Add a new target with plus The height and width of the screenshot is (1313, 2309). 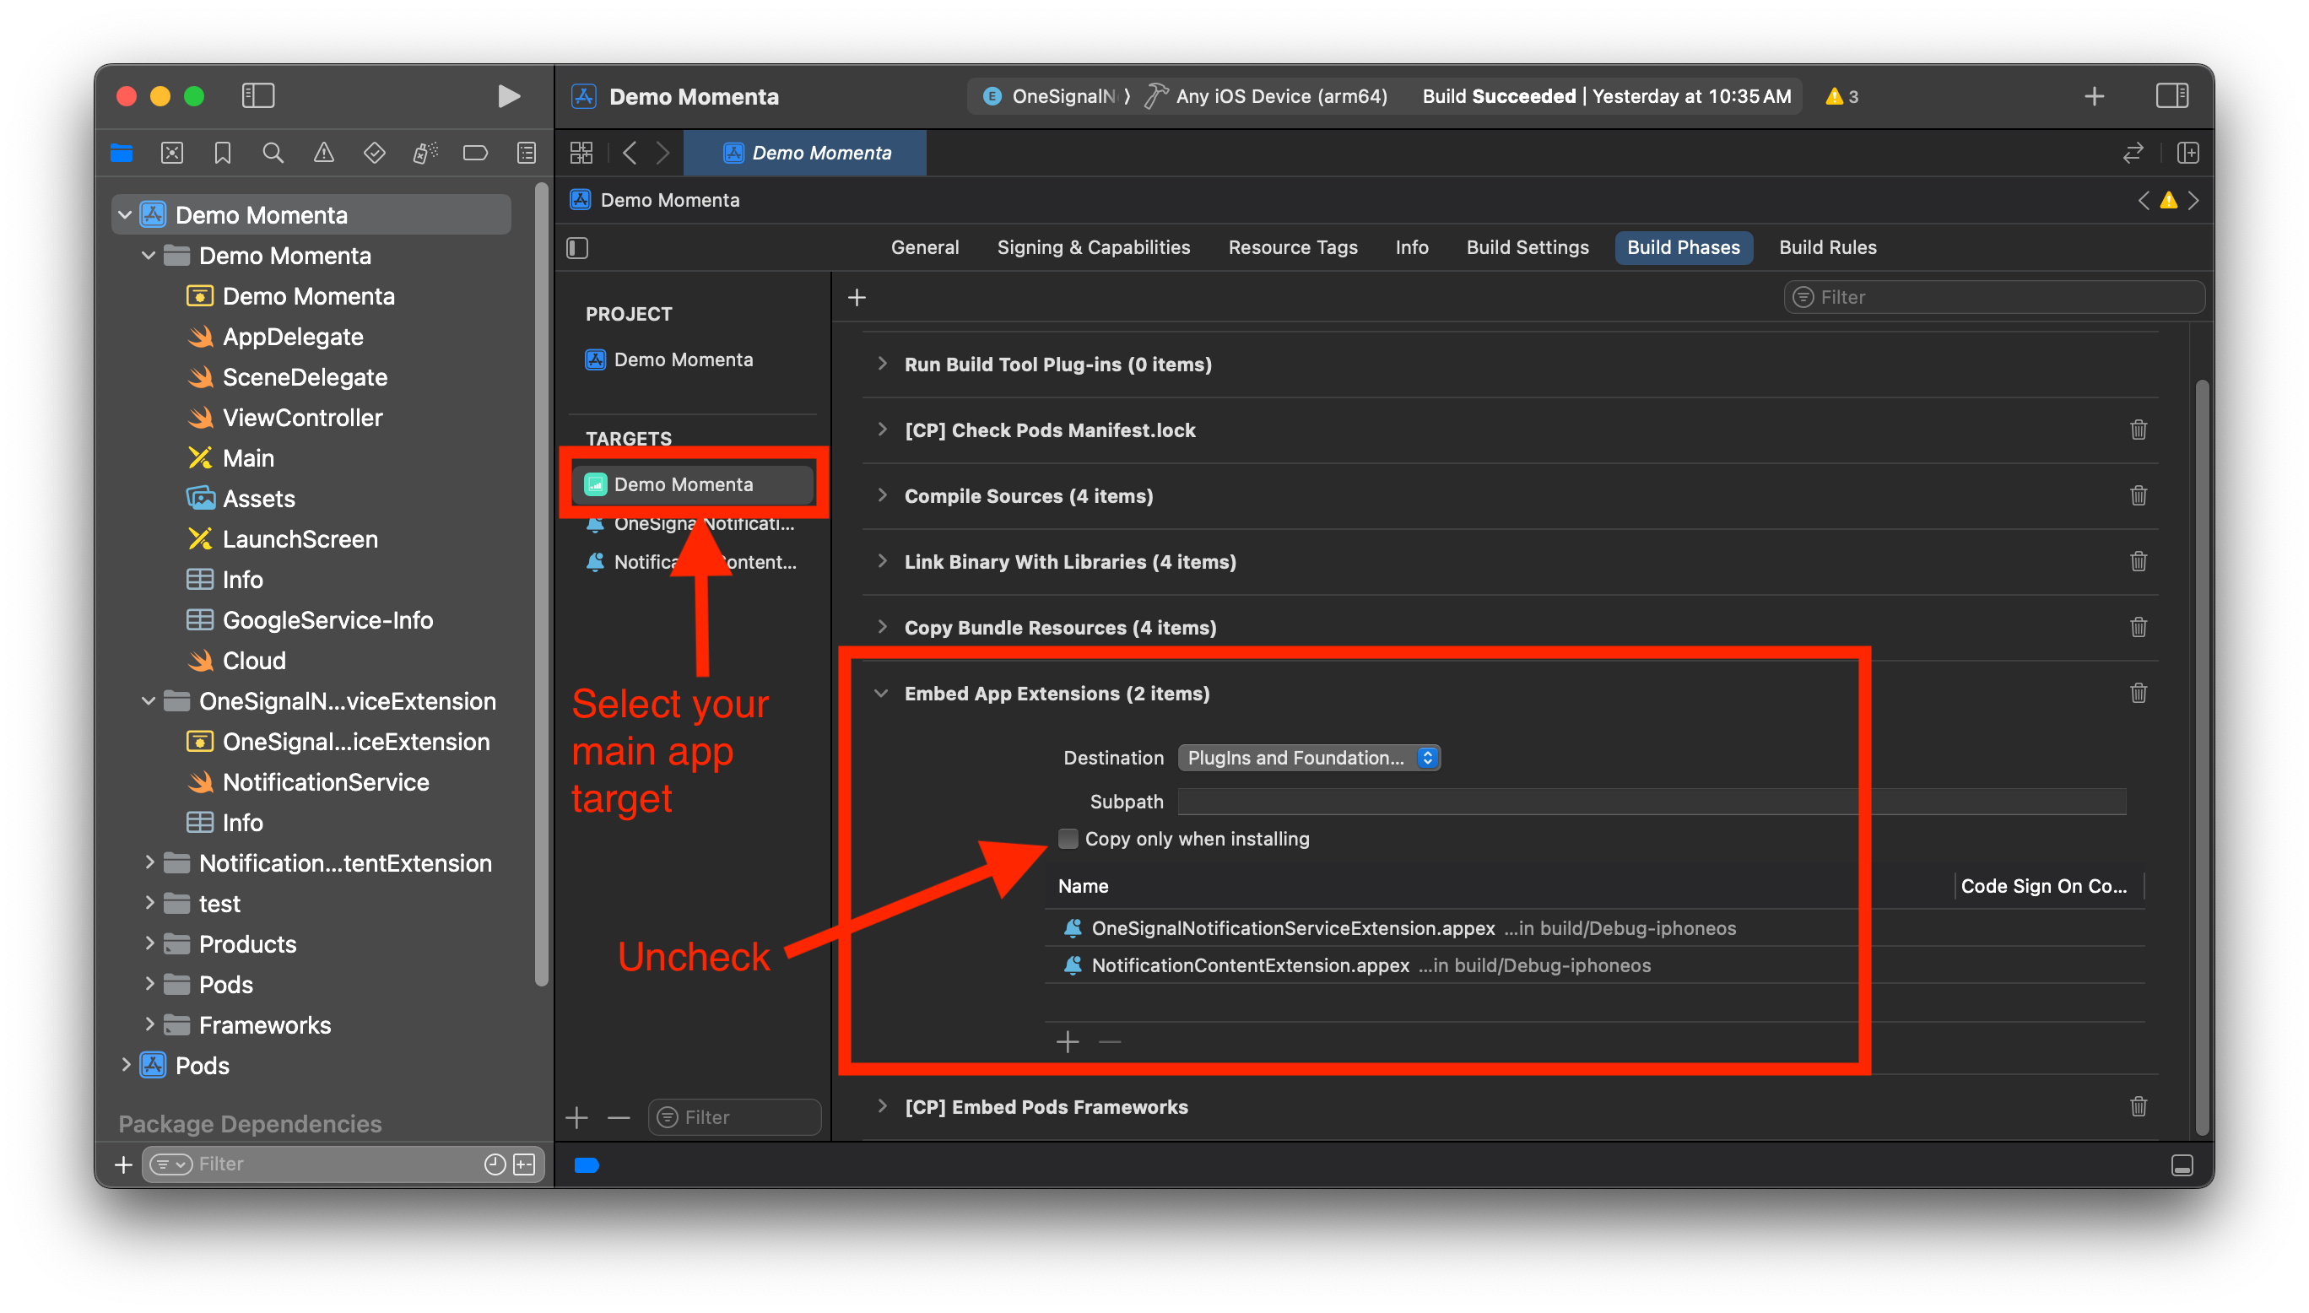pyautogui.click(x=577, y=1118)
